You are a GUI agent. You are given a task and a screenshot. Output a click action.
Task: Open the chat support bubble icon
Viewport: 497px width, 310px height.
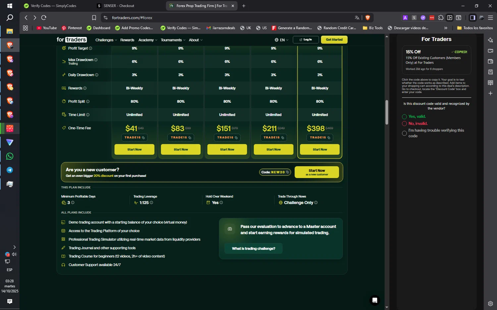[375, 300]
